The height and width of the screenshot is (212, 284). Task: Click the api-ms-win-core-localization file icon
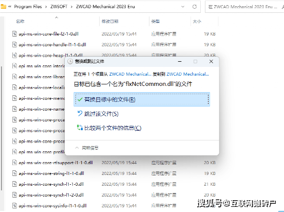(14, 87)
